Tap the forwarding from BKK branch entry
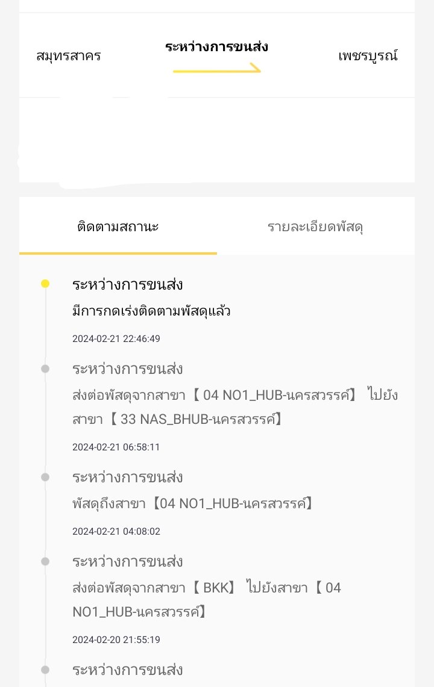 [207, 599]
